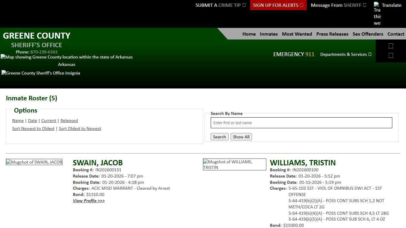406x228 pixels.
Task: Sort roster Oldest to Newest
Action: point(80,129)
